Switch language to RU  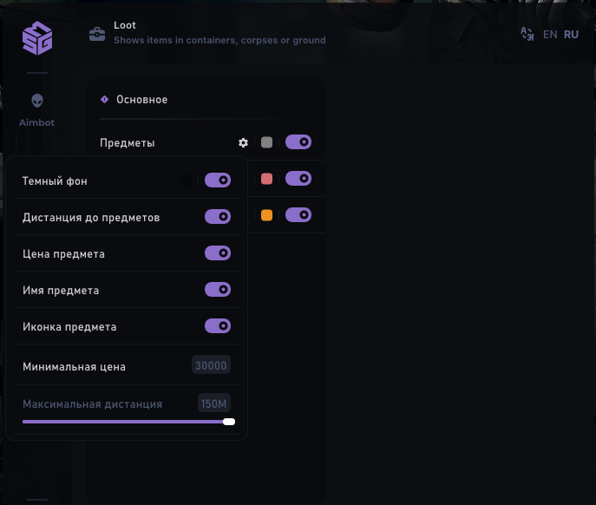[x=571, y=35]
